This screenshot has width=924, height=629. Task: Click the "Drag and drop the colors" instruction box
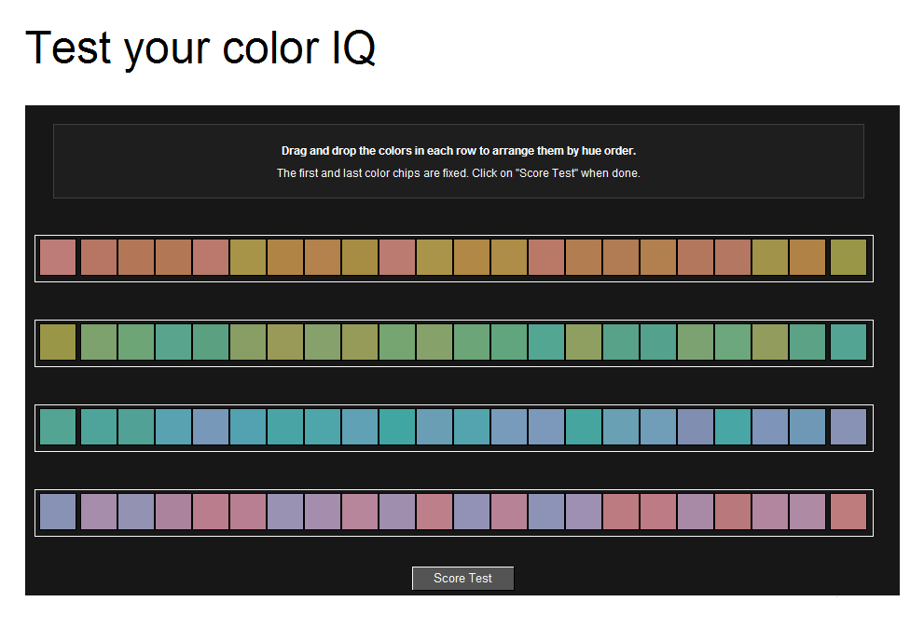[459, 161]
